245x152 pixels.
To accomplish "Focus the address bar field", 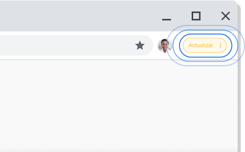I will coord(61,46).
